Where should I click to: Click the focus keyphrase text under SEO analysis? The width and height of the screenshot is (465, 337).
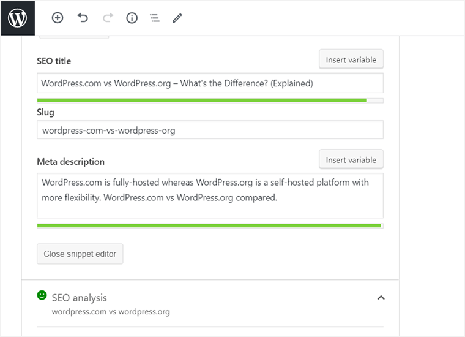[111, 312]
